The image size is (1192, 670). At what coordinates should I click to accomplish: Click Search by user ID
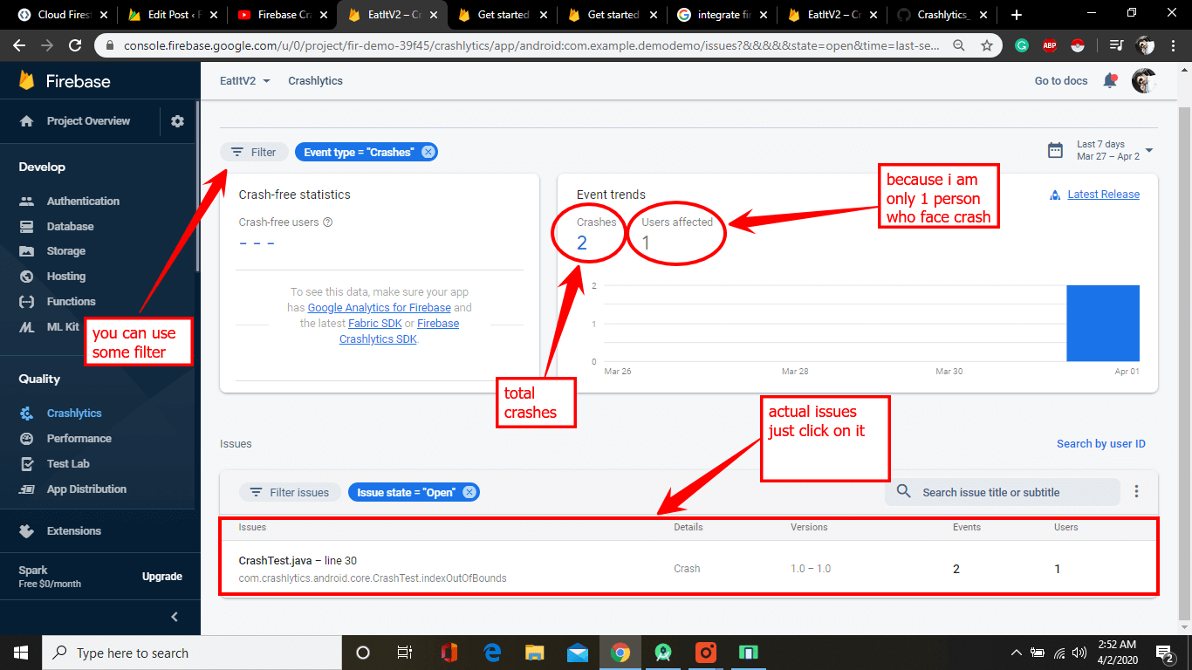pos(1101,444)
